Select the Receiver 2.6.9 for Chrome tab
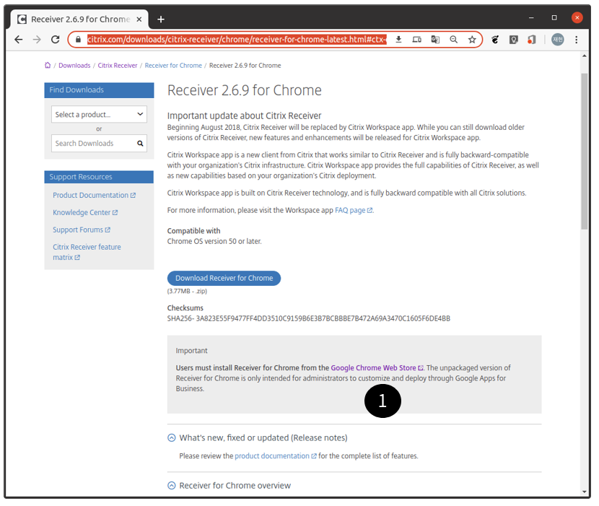599x506 pixels. [80, 19]
